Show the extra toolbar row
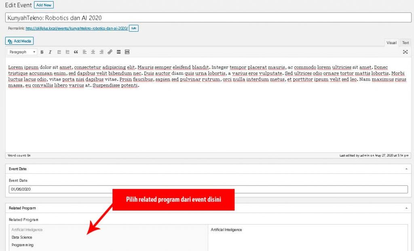The width and height of the screenshot is (414, 251). click(127, 52)
